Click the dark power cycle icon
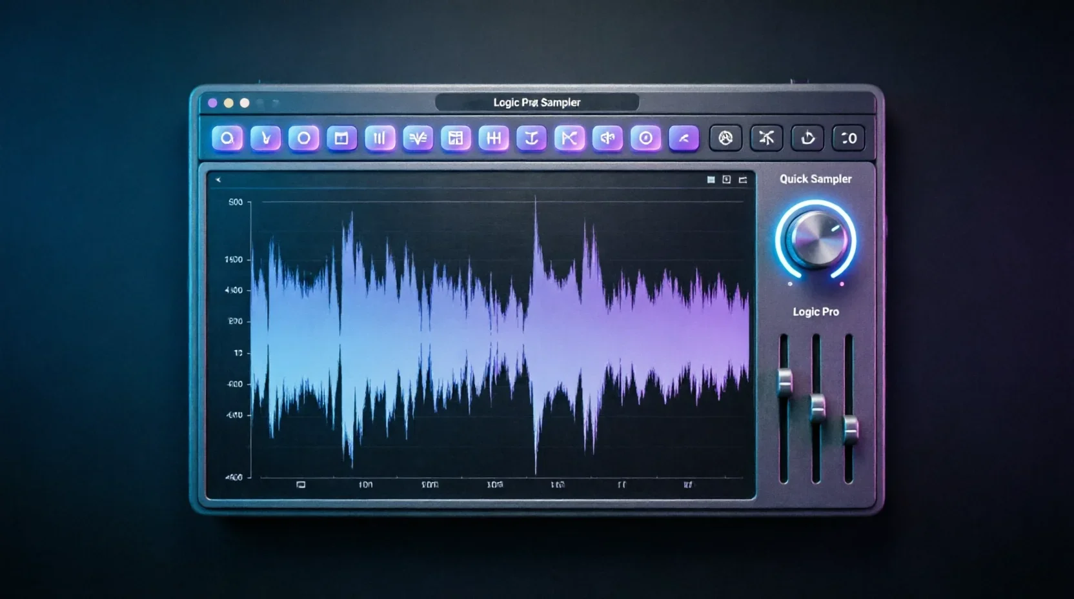The image size is (1074, 599). tap(807, 138)
